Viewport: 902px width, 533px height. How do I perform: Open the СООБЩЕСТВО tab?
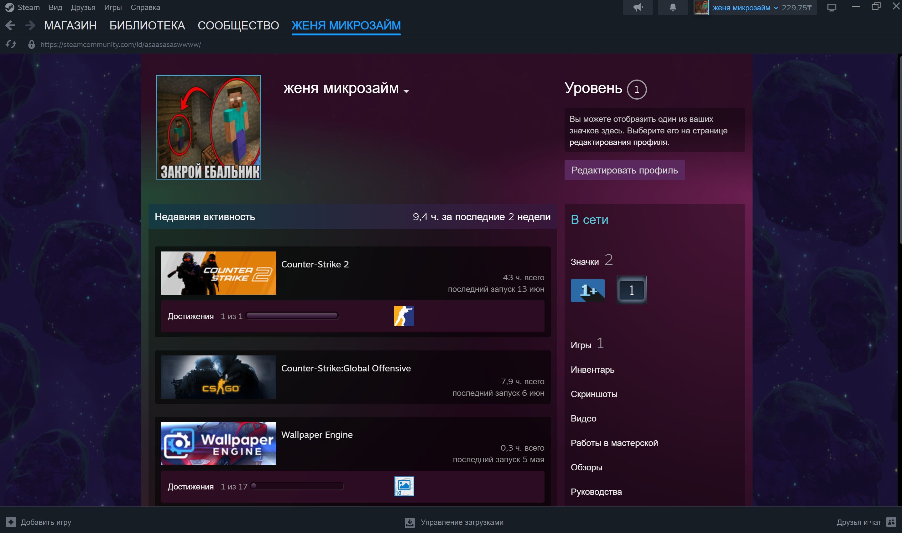(x=238, y=25)
